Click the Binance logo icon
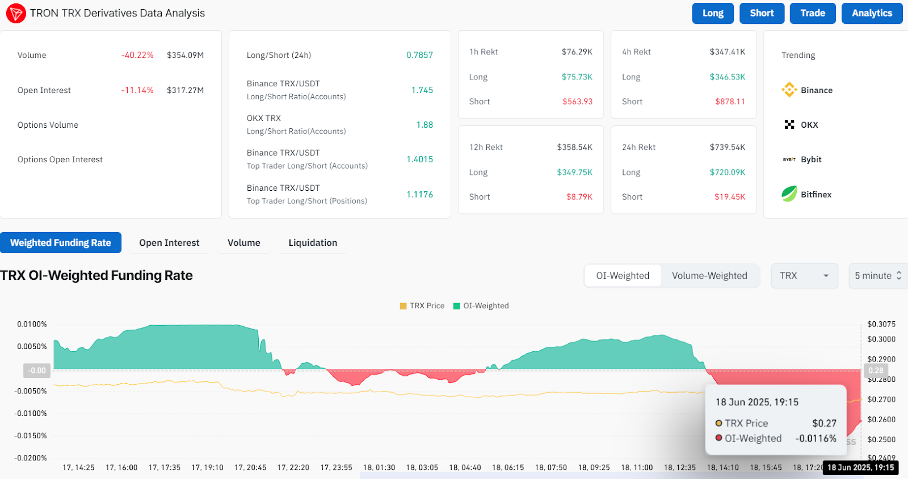Image resolution: width=908 pixels, height=479 pixels. [789, 90]
